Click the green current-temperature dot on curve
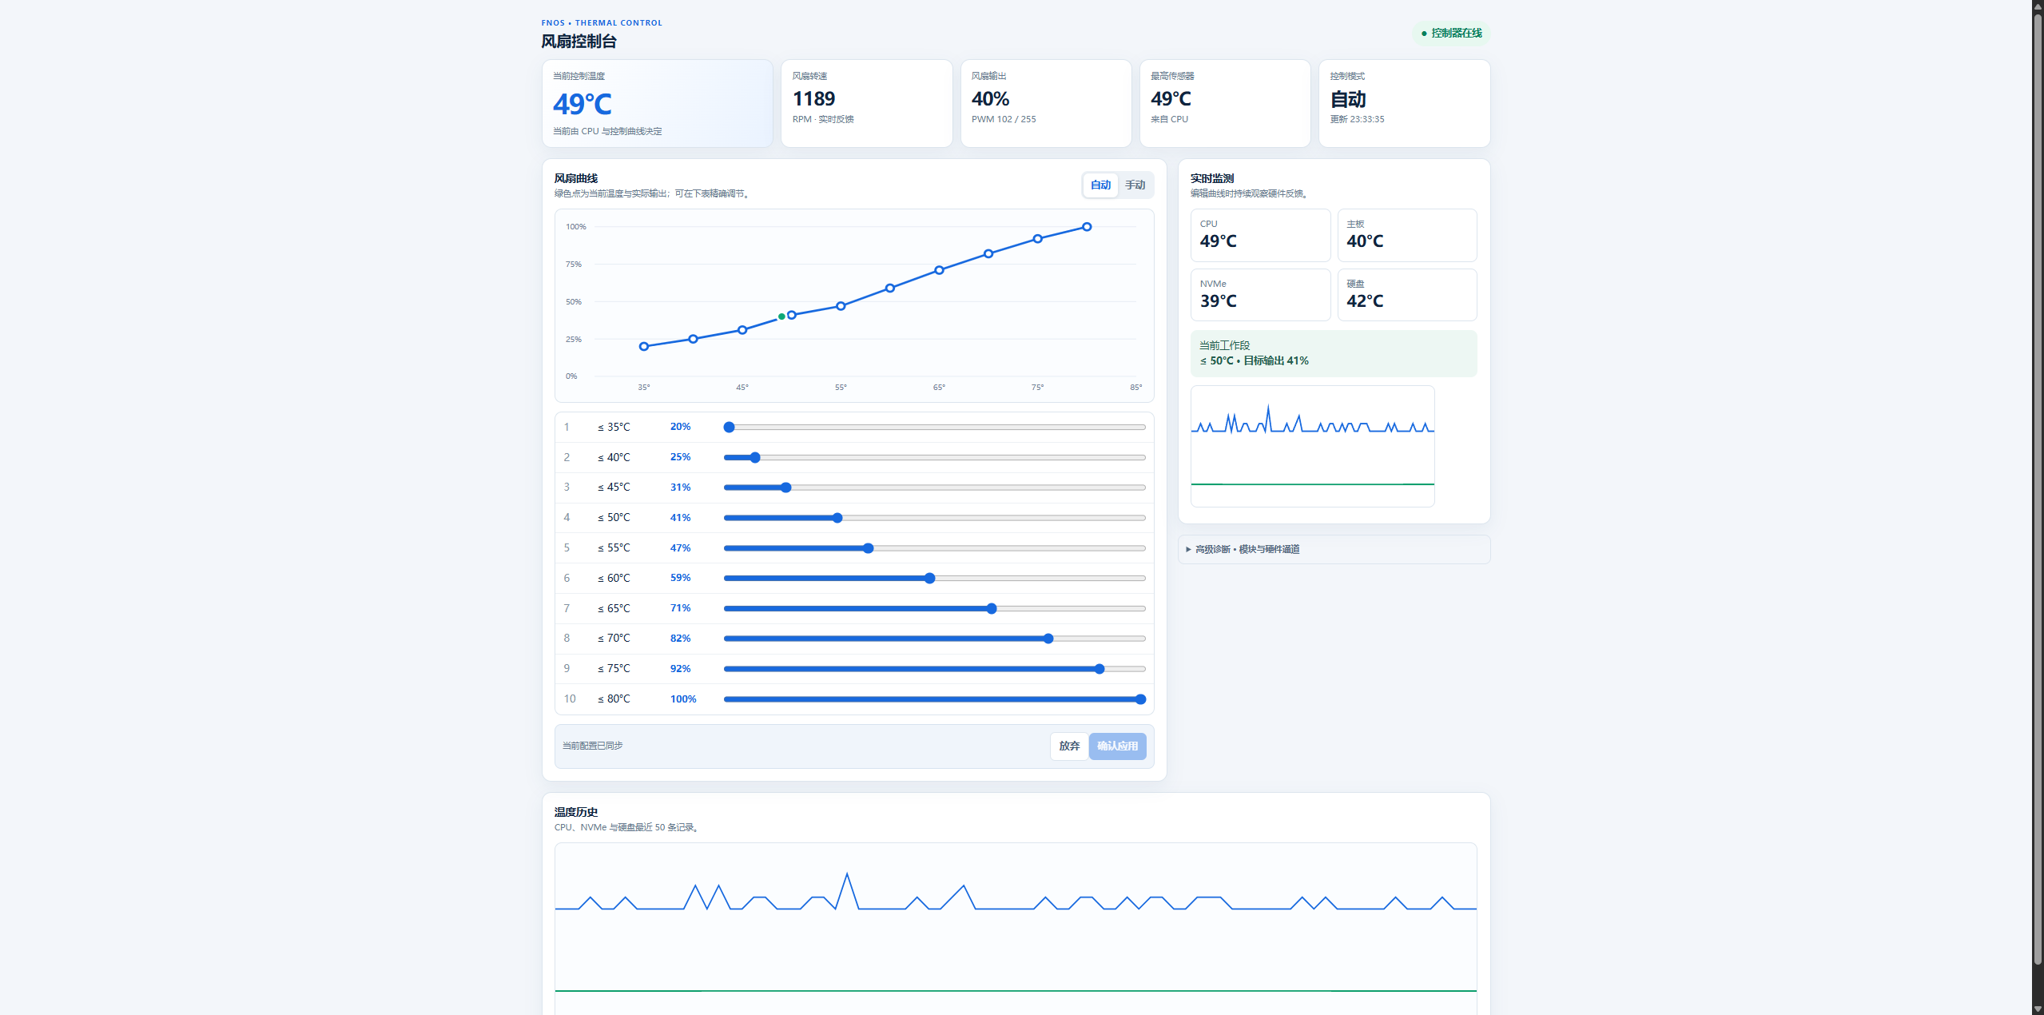2044x1015 pixels. click(781, 316)
